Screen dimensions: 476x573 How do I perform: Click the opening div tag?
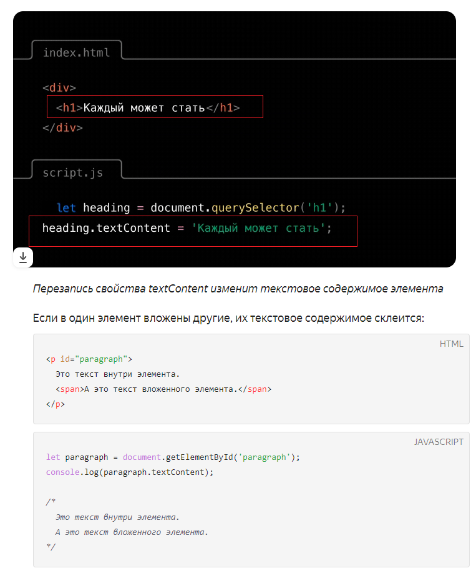pyautogui.click(x=59, y=87)
